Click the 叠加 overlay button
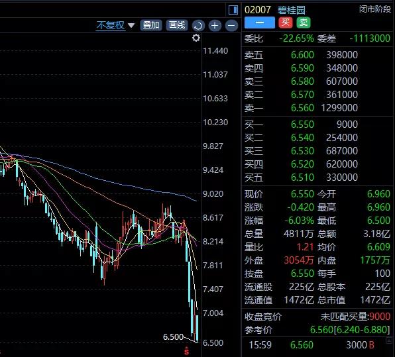Image resolution: width=395 pixels, height=357 pixels. (x=151, y=25)
